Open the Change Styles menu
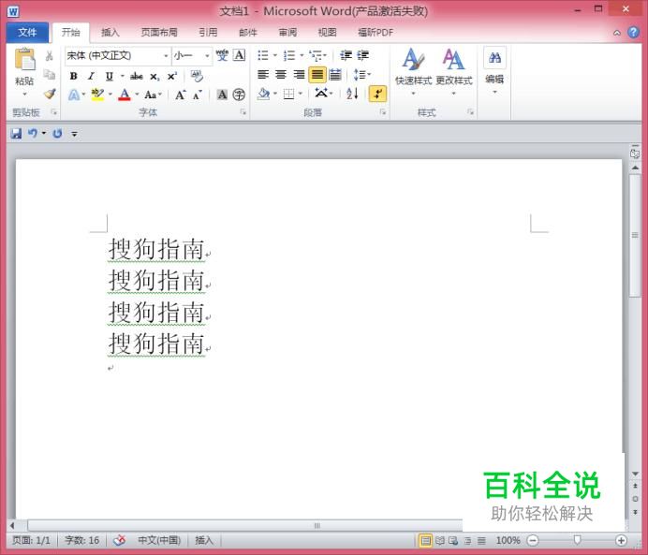 coord(454,71)
